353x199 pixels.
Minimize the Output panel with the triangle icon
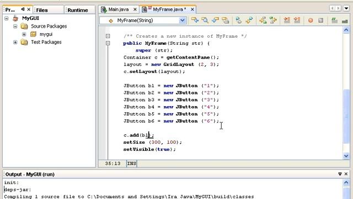pos(340,174)
